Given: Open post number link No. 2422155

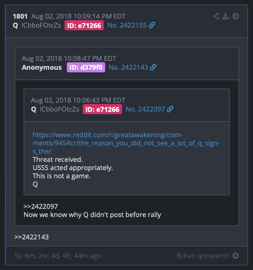Looking at the screenshot, I should coord(127,25).
